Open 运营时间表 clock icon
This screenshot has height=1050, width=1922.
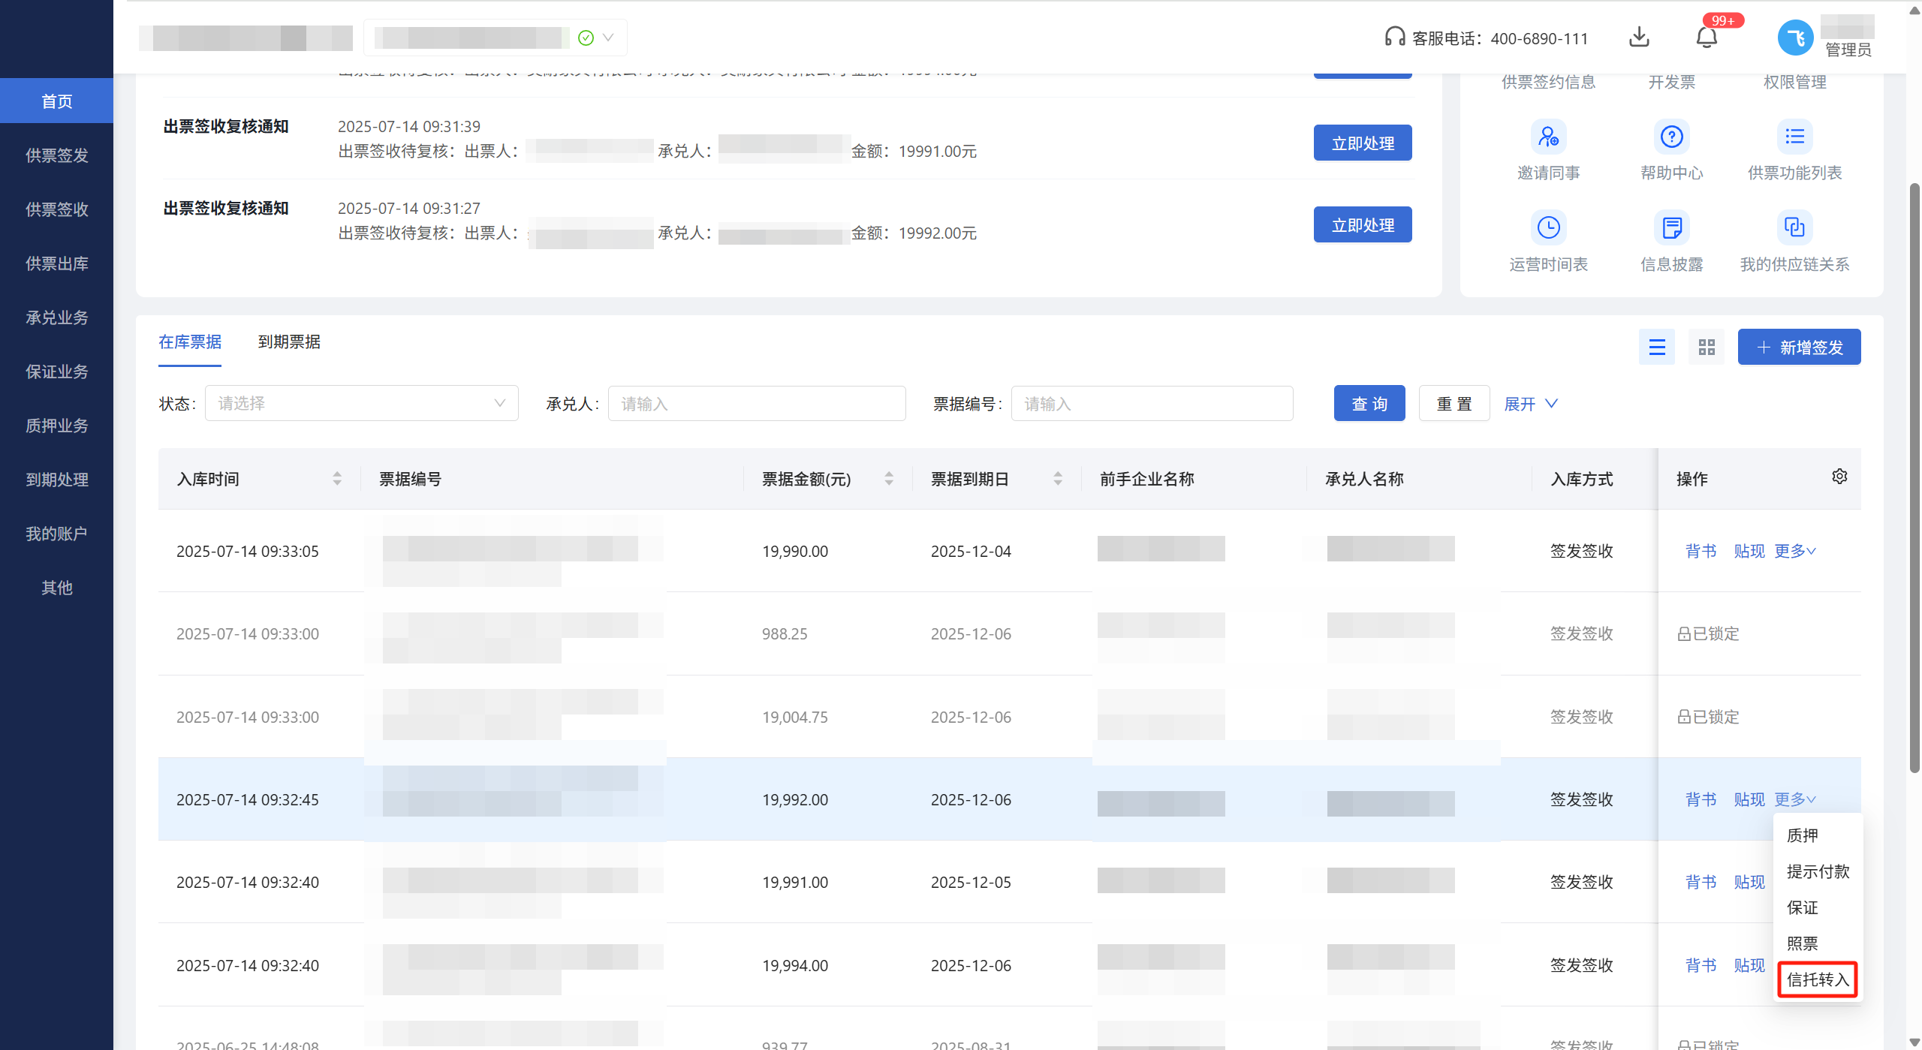tap(1548, 227)
